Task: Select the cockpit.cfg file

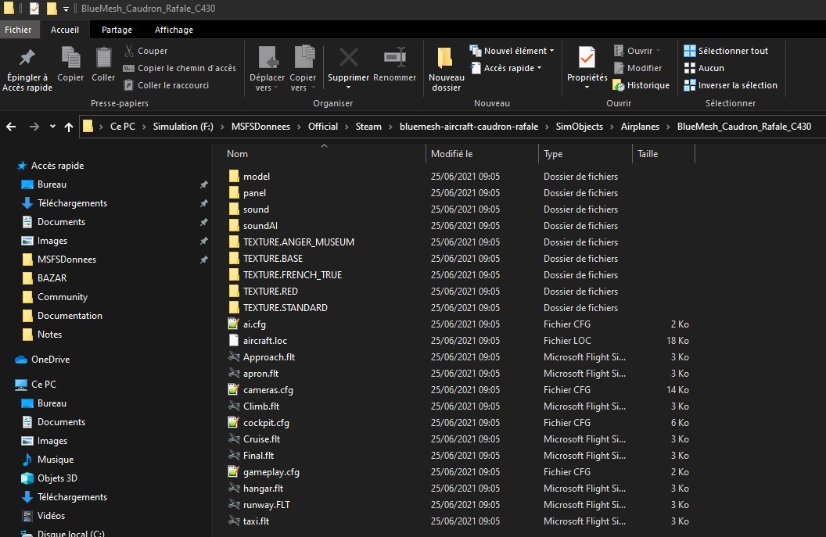Action: pos(266,423)
